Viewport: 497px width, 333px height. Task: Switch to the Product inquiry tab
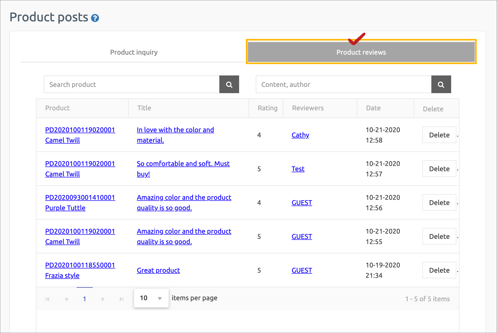[x=134, y=52]
